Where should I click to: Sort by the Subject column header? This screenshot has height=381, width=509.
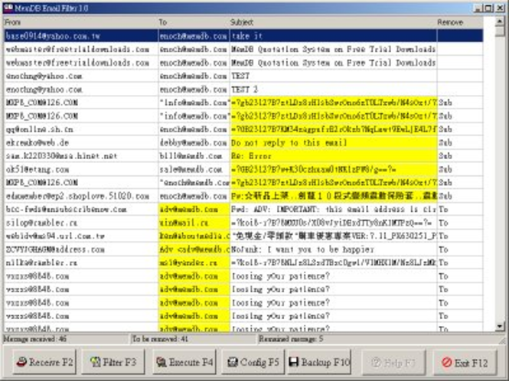[x=333, y=22]
